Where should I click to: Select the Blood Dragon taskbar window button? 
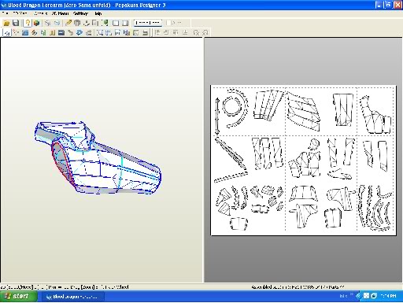[72, 297]
